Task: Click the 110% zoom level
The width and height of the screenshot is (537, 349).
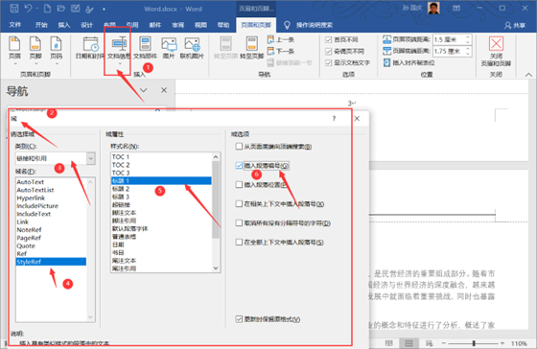Action: (519, 343)
